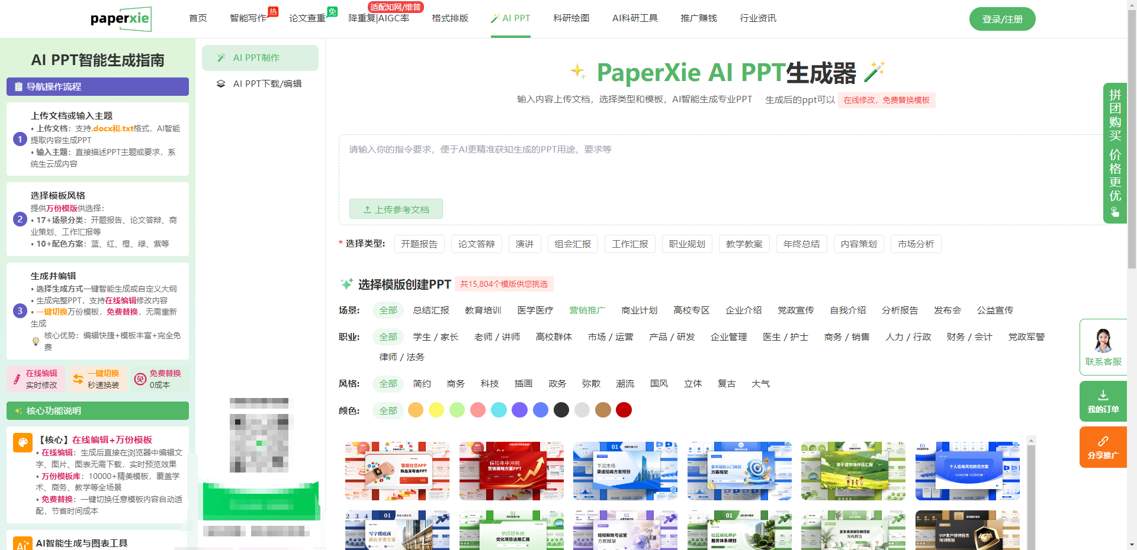Filter profession by 学生 / 家长
This screenshot has height=550, width=1137.
(435, 337)
